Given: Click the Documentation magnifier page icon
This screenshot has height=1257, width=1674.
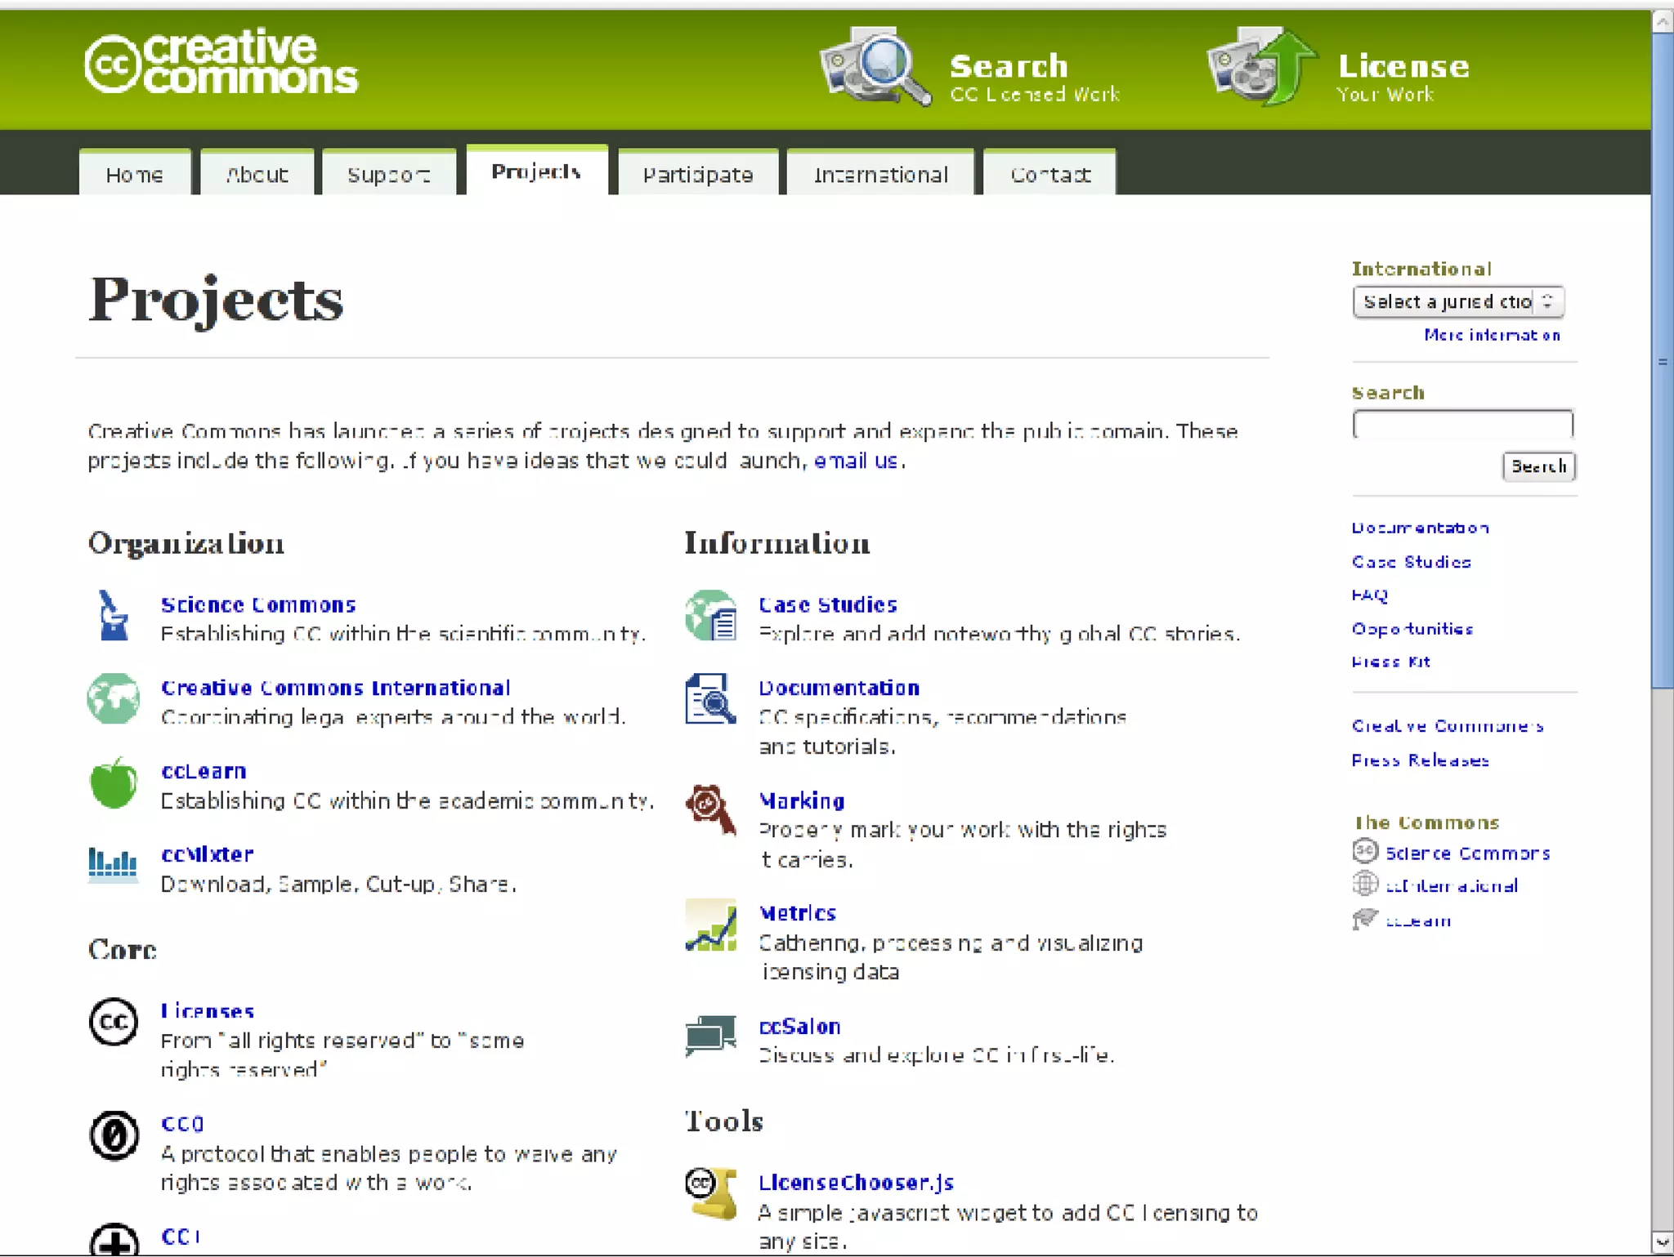Looking at the screenshot, I should pyautogui.click(x=710, y=699).
